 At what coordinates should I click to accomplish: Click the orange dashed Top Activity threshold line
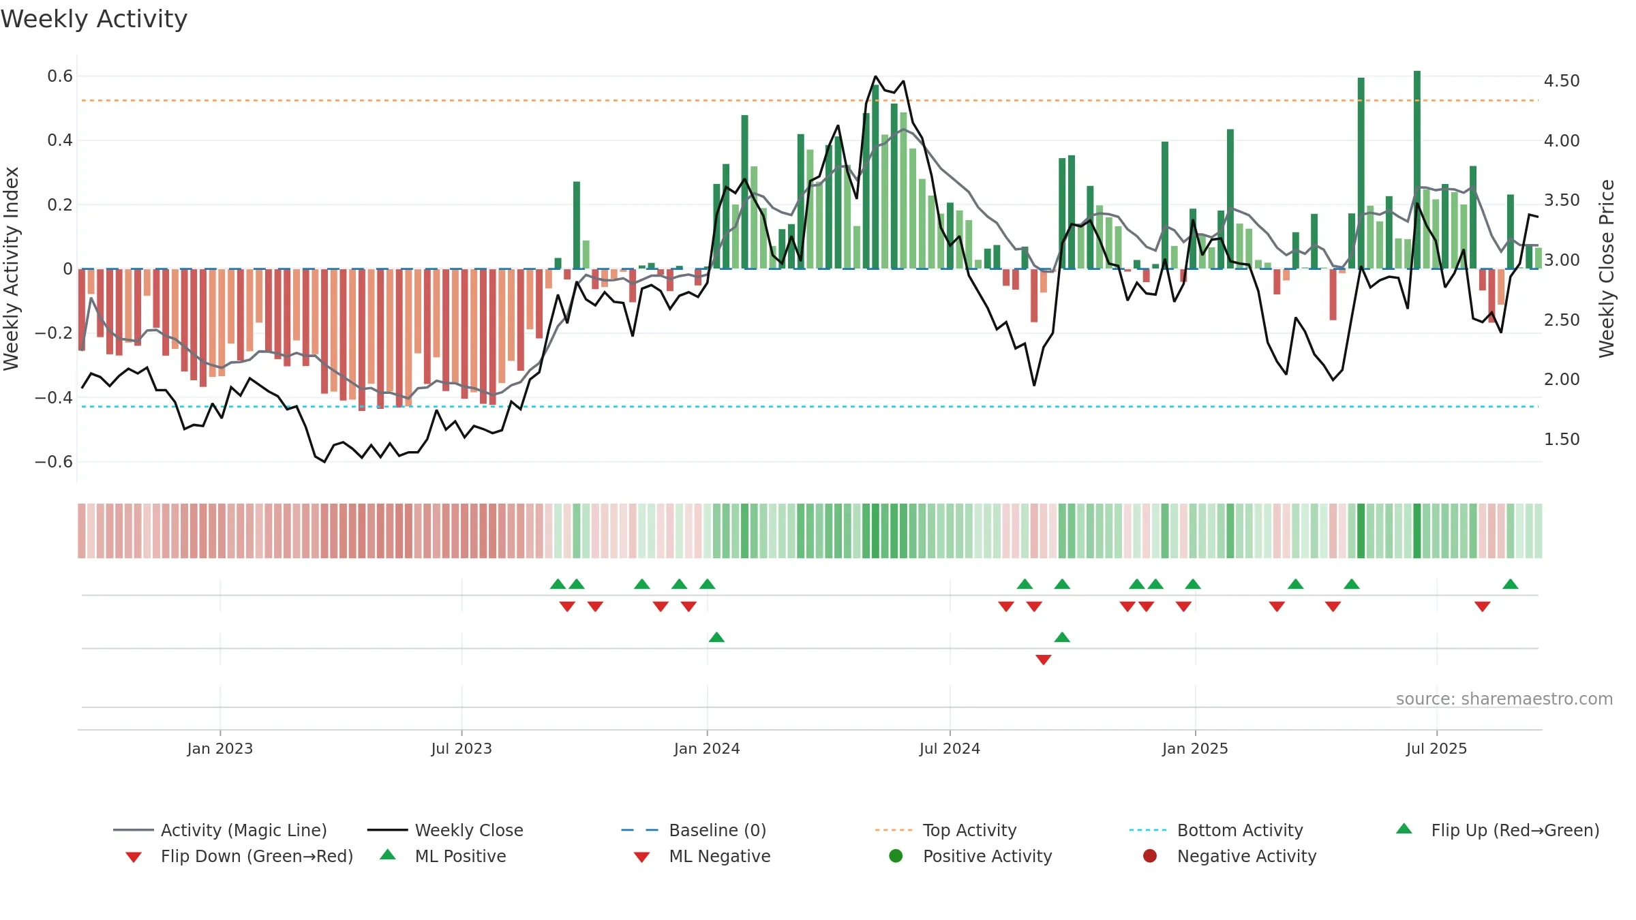pos(810,100)
